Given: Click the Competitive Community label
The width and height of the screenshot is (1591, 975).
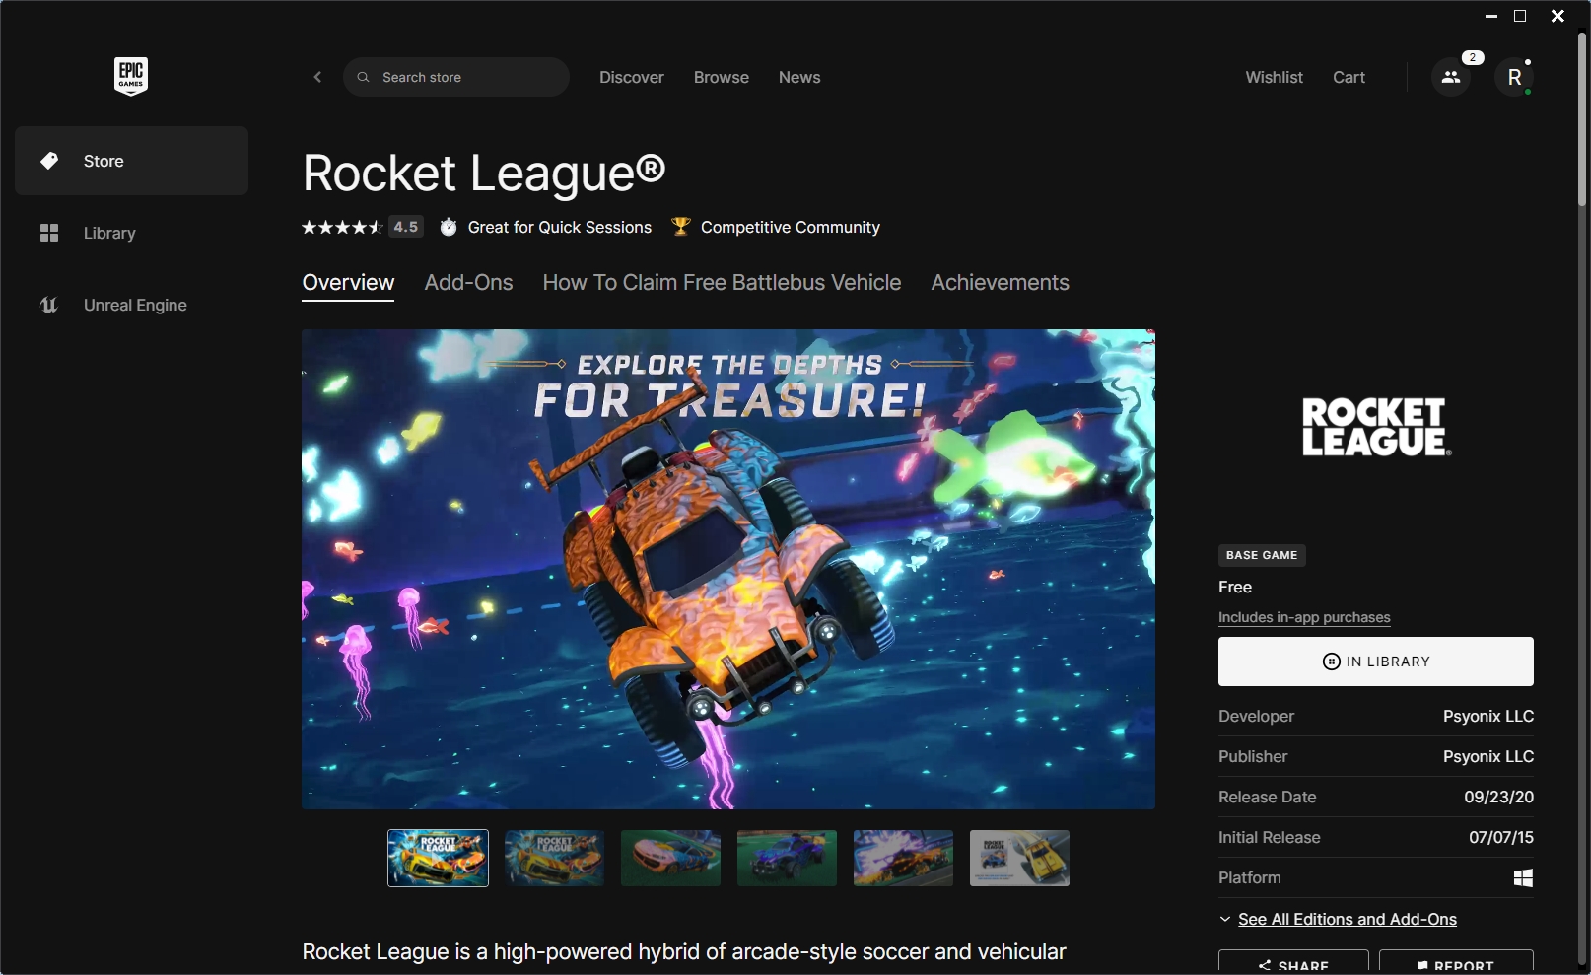Looking at the screenshot, I should coord(790,227).
